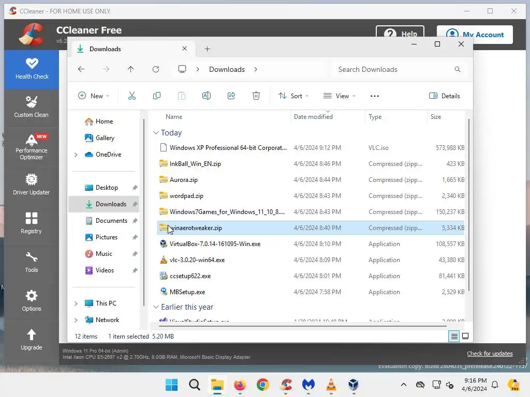This screenshot has width=530, height=397.
Task: Open Tools section in CCleaner
Action: coord(32,262)
